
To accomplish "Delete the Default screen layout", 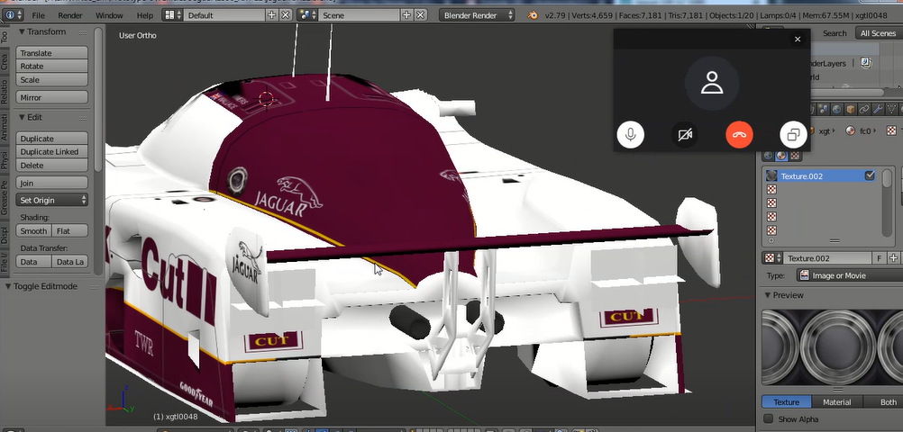I will [x=285, y=15].
